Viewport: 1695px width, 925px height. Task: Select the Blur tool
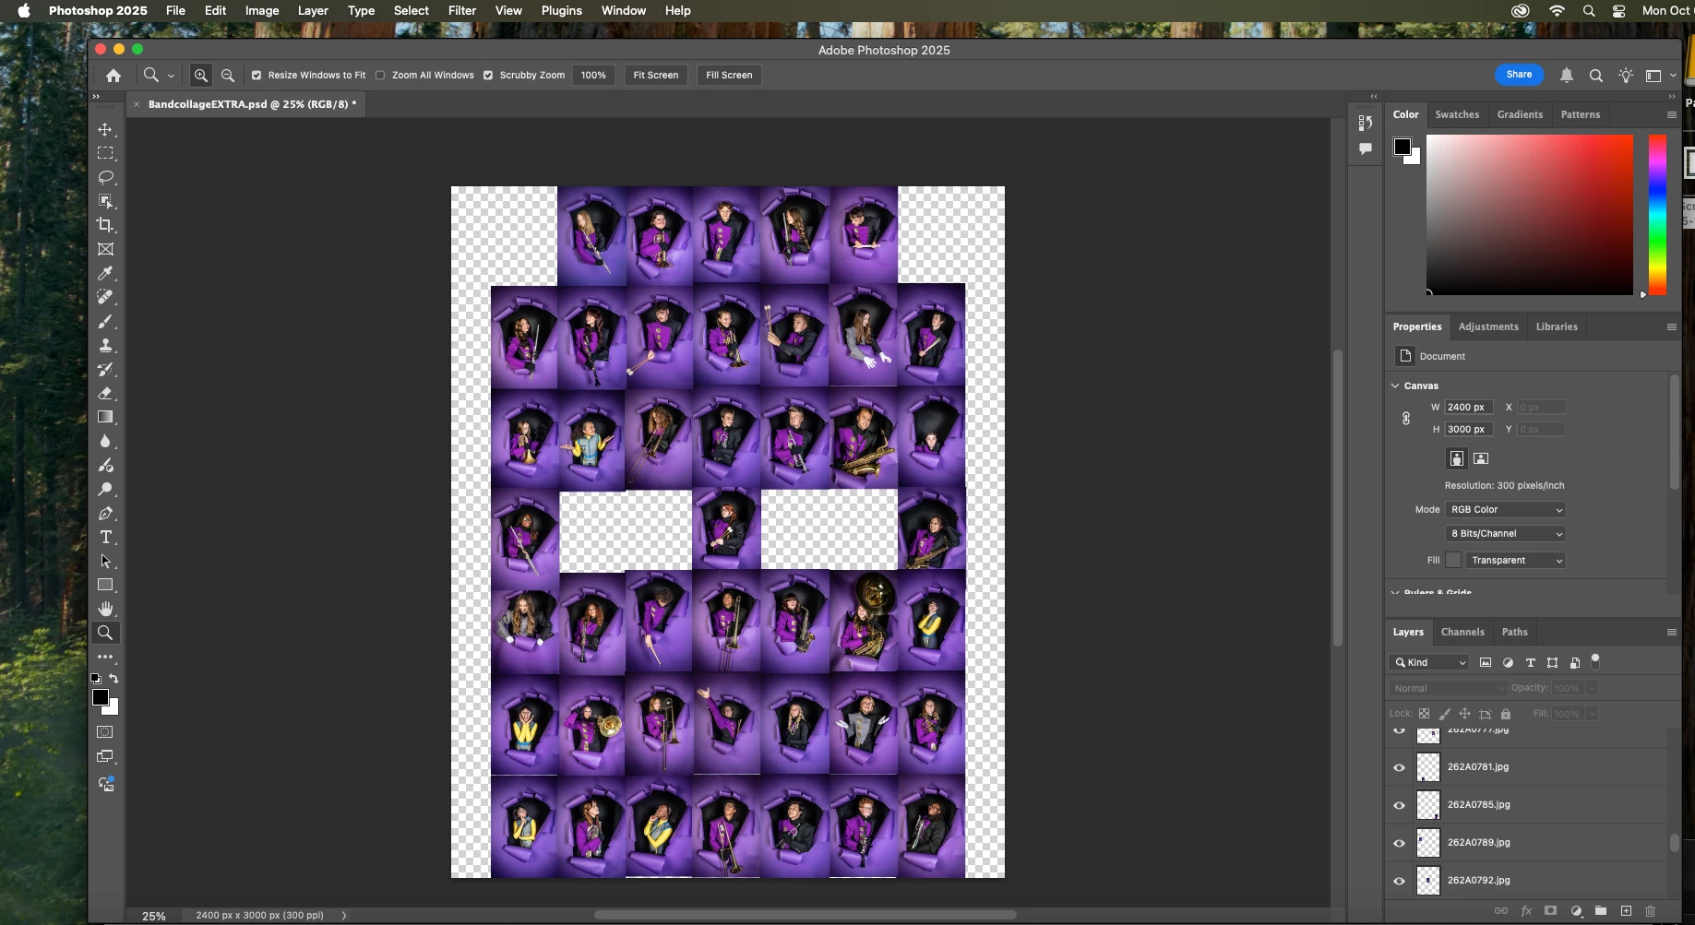pos(105,441)
